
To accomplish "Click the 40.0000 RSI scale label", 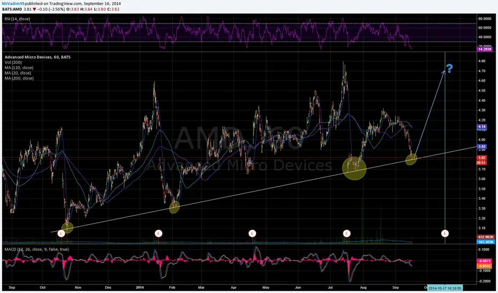I will tap(485, 37).
